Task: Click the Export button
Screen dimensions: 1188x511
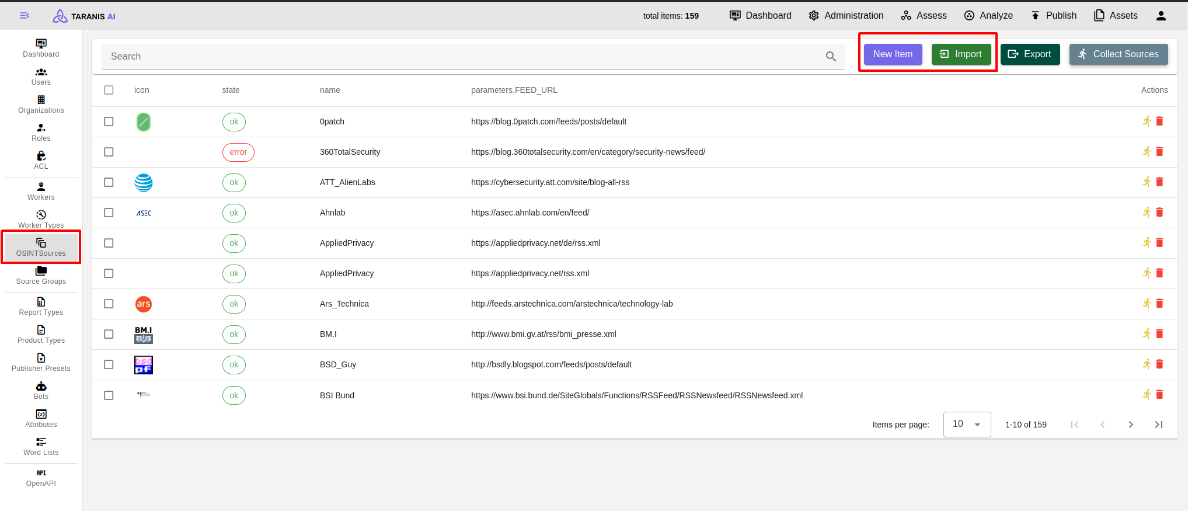Action: 1030,54
